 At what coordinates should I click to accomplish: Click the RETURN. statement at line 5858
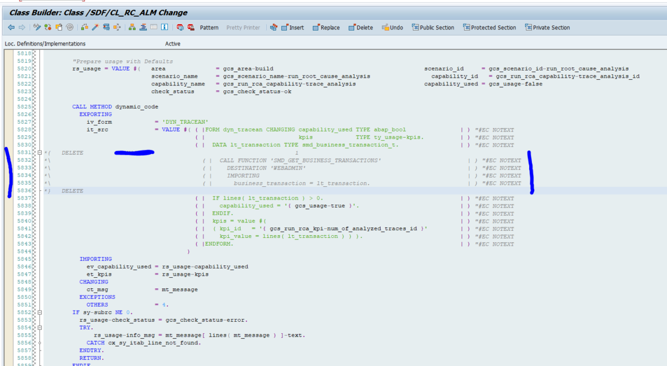(x=92, y=358)
